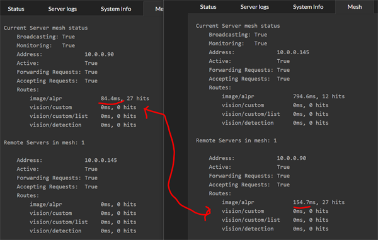Click the Broadcasting: True line on right

click(x=238, y=35)
